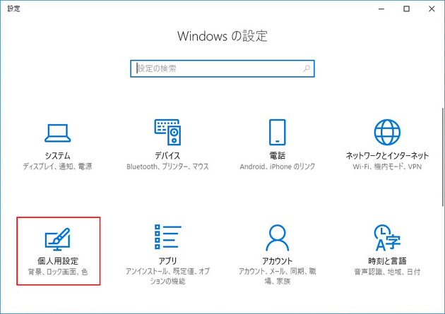Image resolution: width=445 pixels, height=314 pixels.
Task: Open the 個人用設定 paintbrush monitor icon
Action: point(58,239)
